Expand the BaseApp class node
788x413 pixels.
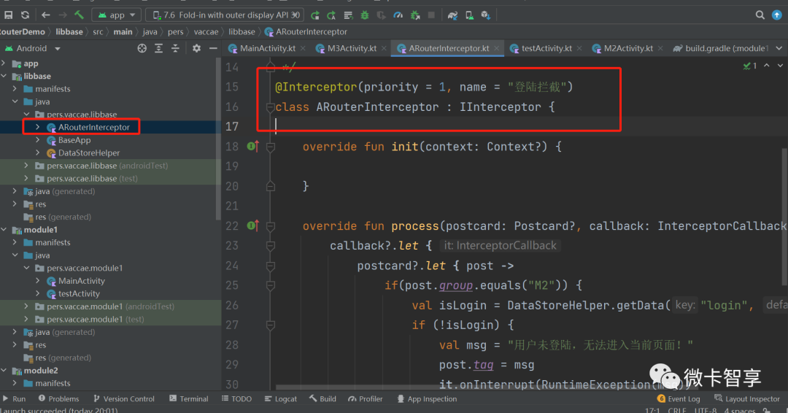(x=38, y=140)
